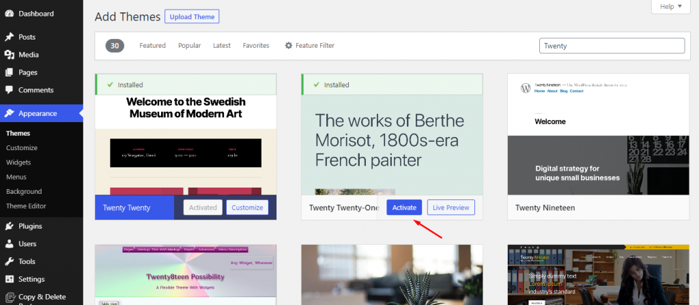Click the Activated button on Twenty Twenty
This screenshot has width=699, height=305.
203,207
